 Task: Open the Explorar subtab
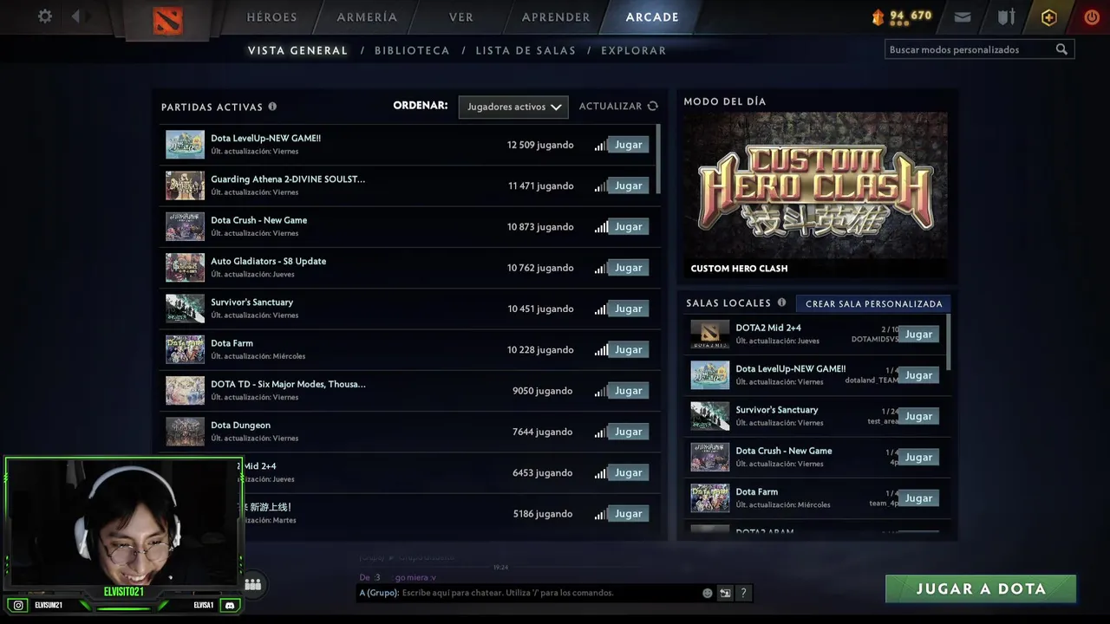tap(634, 50)
